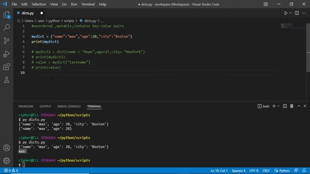This screenshot has width=310, height=174.
Task: Click line number 8 in gutter
Action: 23,62
